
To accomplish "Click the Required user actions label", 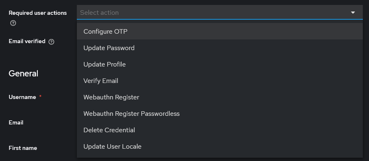I will (x=38, y=13).
